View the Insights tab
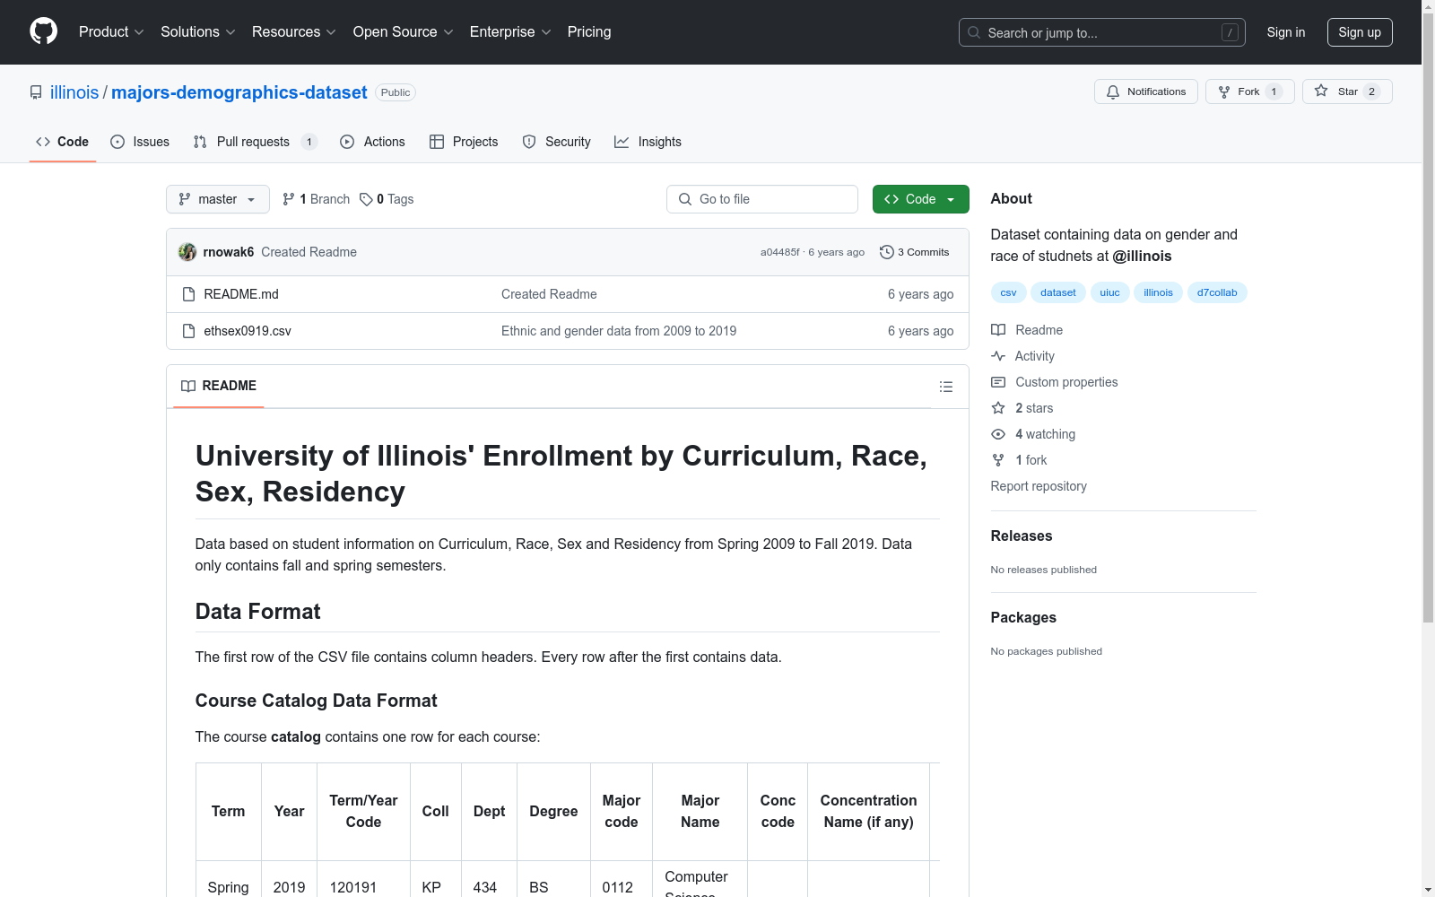1435x897 pixels. (648, 142)
